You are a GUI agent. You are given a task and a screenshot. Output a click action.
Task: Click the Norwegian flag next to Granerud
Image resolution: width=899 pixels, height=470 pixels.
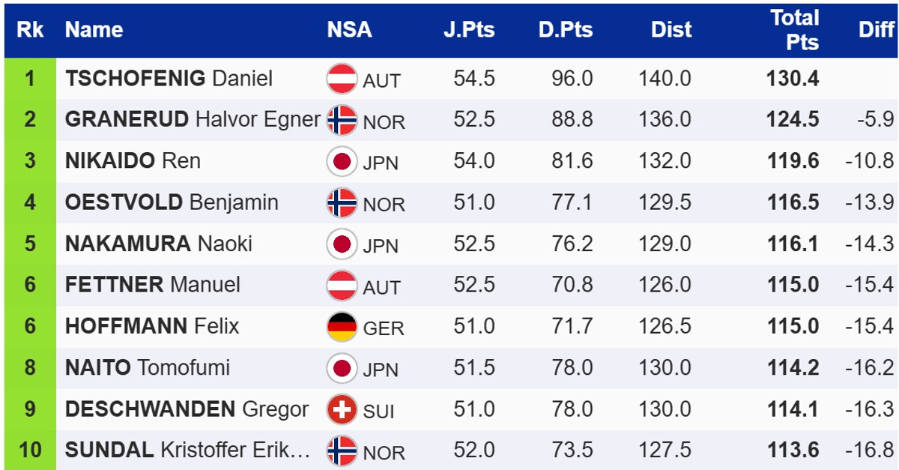pyautogui.click(x=342, y=120)
